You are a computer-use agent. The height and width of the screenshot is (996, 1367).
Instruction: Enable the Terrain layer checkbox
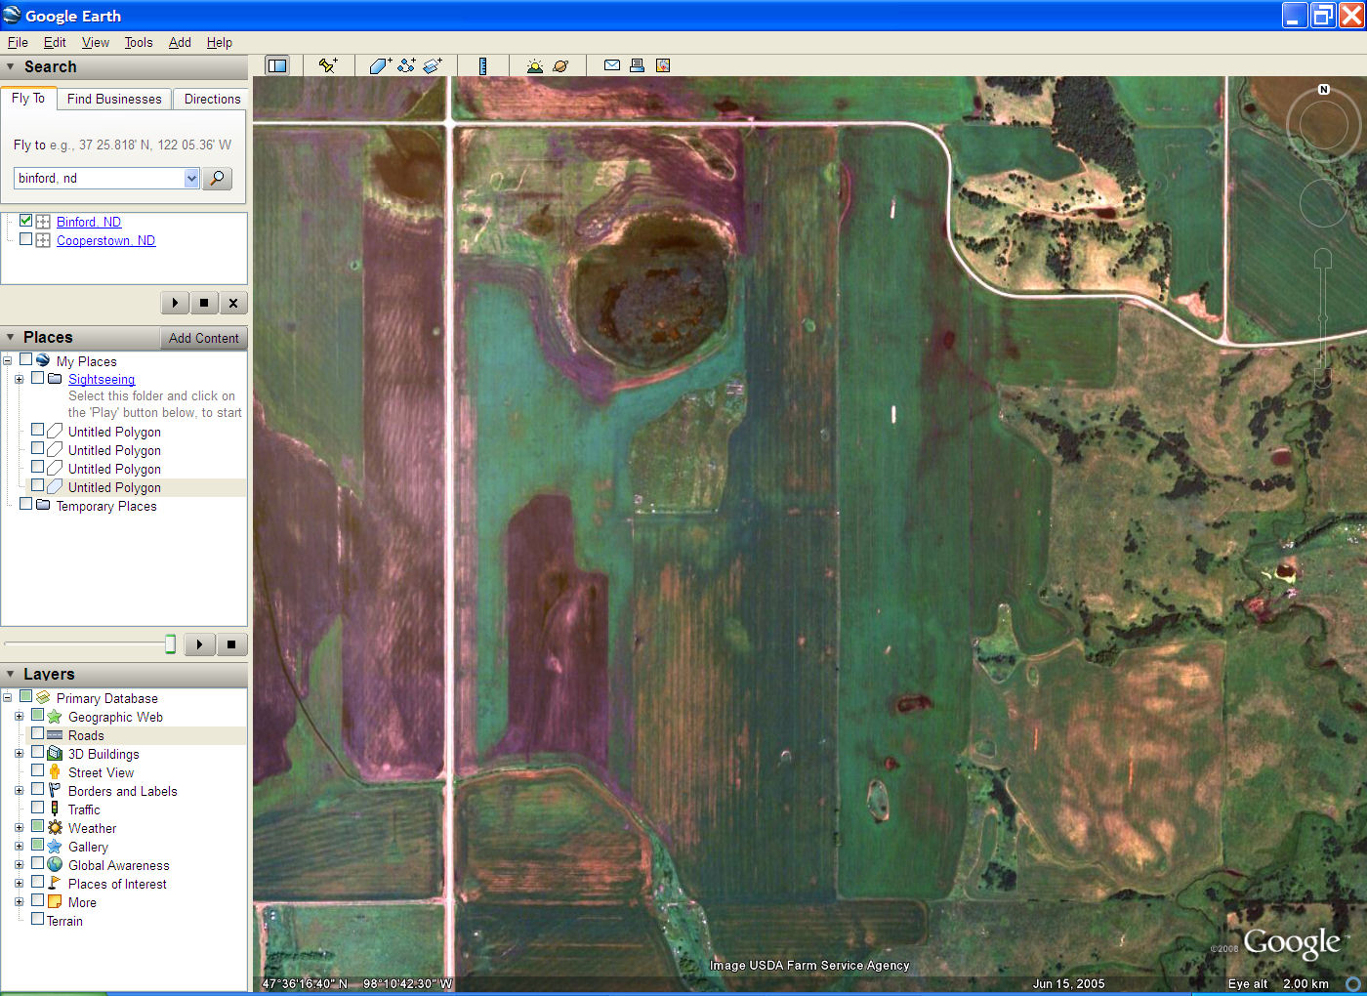click(38, 919)
